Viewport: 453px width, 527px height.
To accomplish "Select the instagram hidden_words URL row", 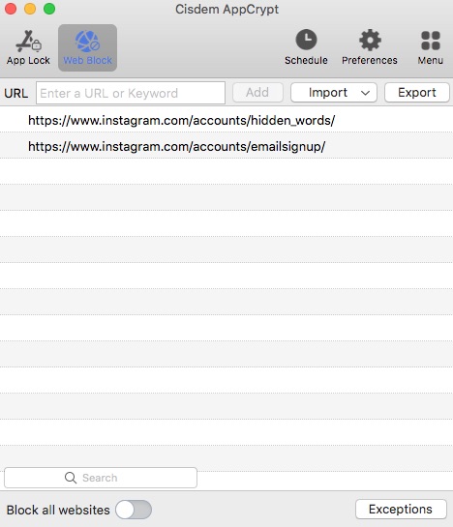I will [226, 120].
